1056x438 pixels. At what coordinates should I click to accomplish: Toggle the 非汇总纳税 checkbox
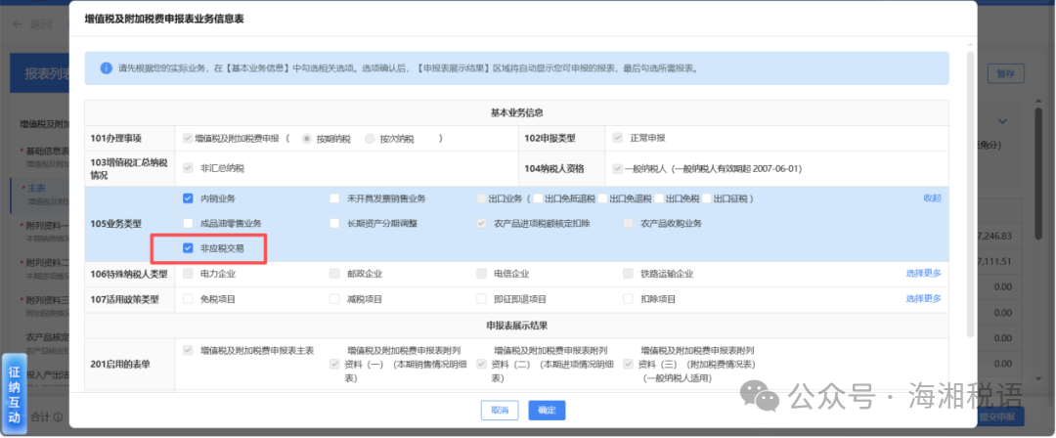[188, 168]
